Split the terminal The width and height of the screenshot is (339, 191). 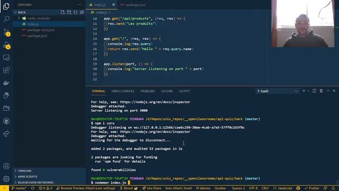[314, 91]
